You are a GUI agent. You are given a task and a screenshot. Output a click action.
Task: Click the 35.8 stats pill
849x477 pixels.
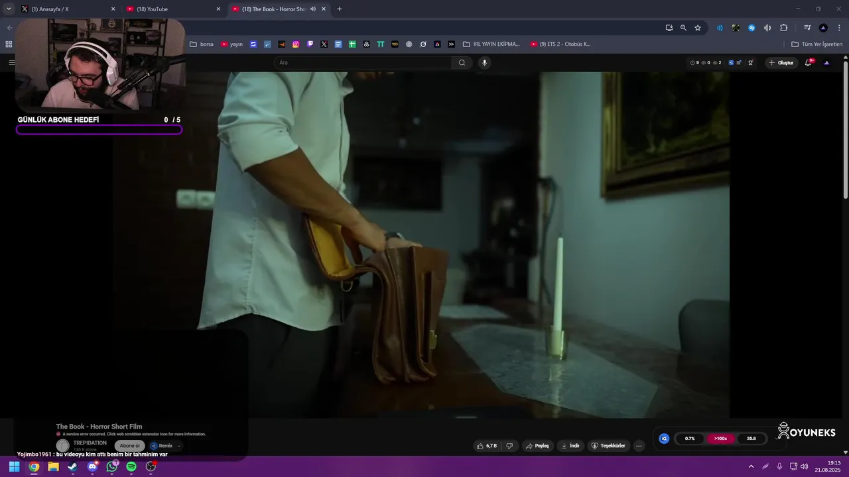coord(751,439)
